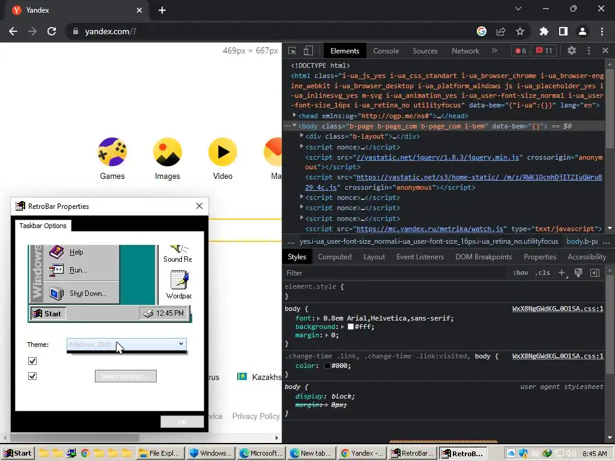Toggle the checkbox directly below the Theme label
Image resolution: width=615 pixels, height=461 pixels.
click(32, 361)
